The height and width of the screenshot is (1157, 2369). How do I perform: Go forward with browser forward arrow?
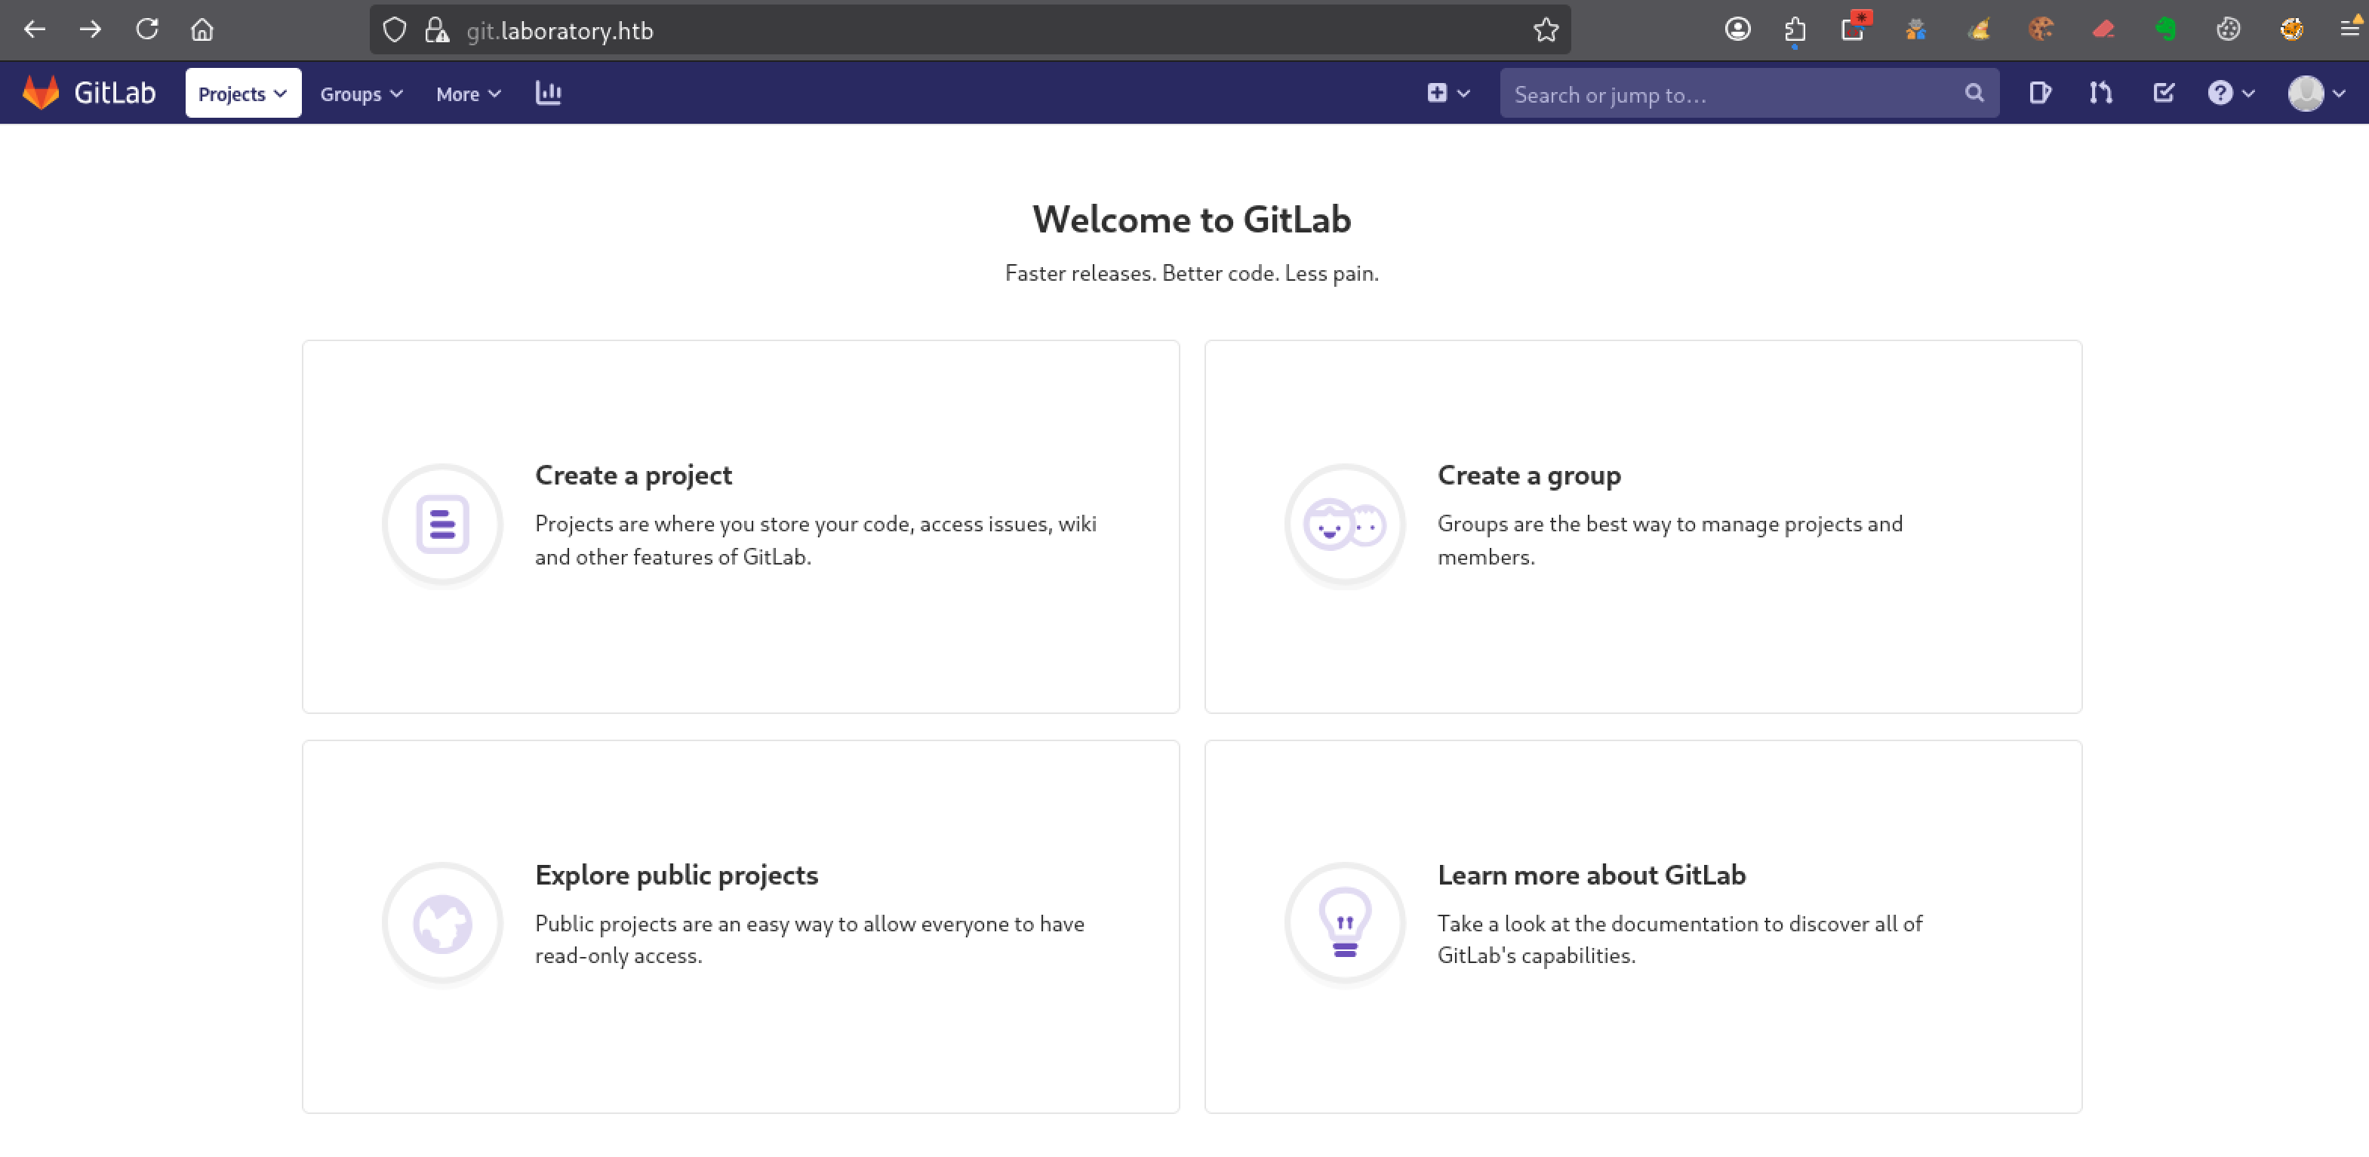point(90,29)
